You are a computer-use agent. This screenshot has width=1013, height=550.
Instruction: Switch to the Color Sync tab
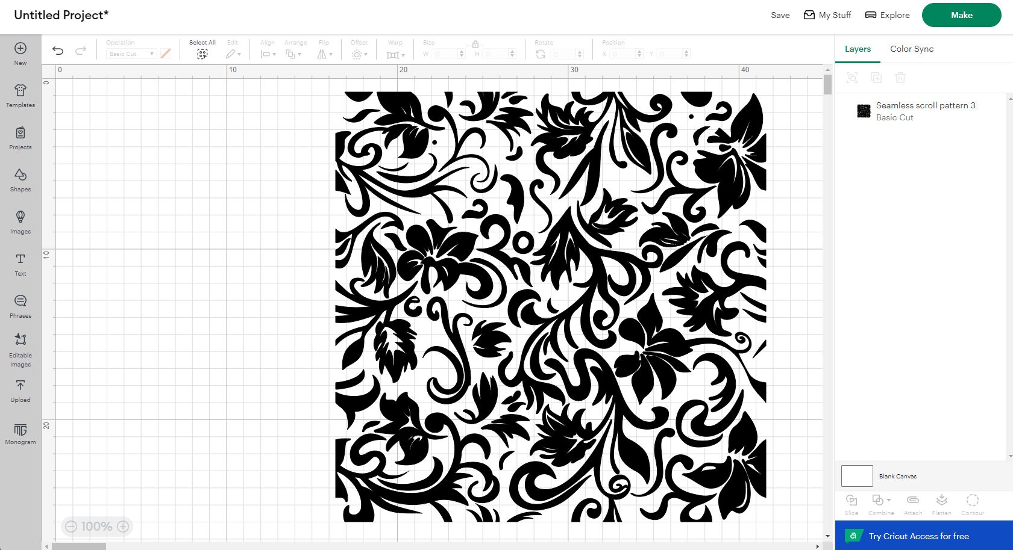pos(911,49)
